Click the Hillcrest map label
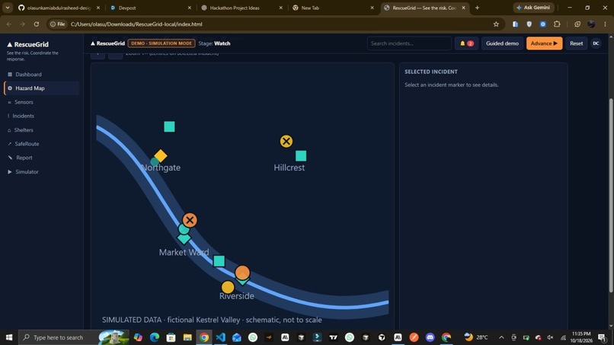This screenshot has width=614, height=345. (289, 168)
